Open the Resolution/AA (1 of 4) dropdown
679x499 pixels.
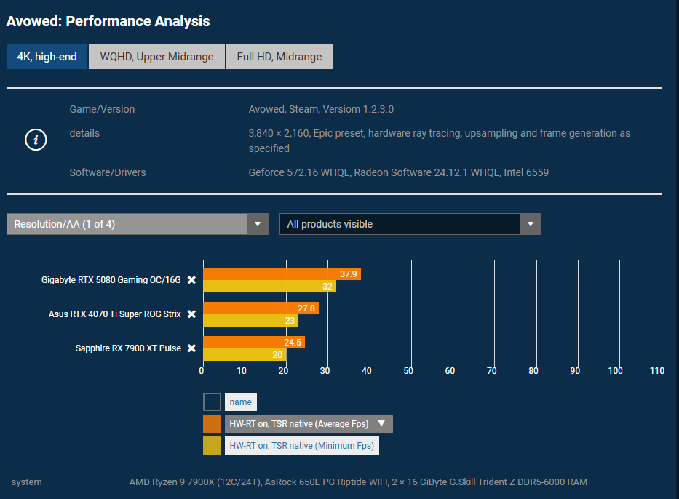[138, 224]
